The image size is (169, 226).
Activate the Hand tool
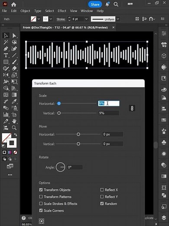coord(14,121)
